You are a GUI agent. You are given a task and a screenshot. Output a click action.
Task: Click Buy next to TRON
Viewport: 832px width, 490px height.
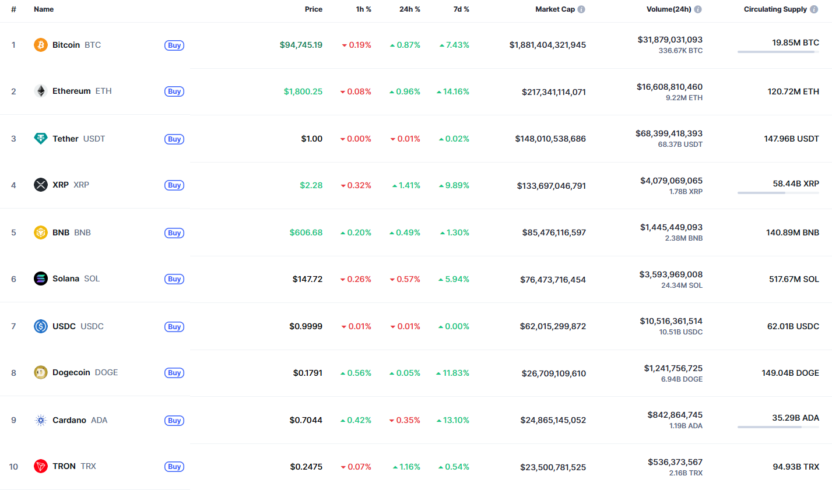(174, 467)
